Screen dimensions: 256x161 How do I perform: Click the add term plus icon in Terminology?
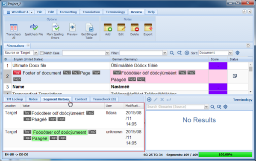pos(149,100)
